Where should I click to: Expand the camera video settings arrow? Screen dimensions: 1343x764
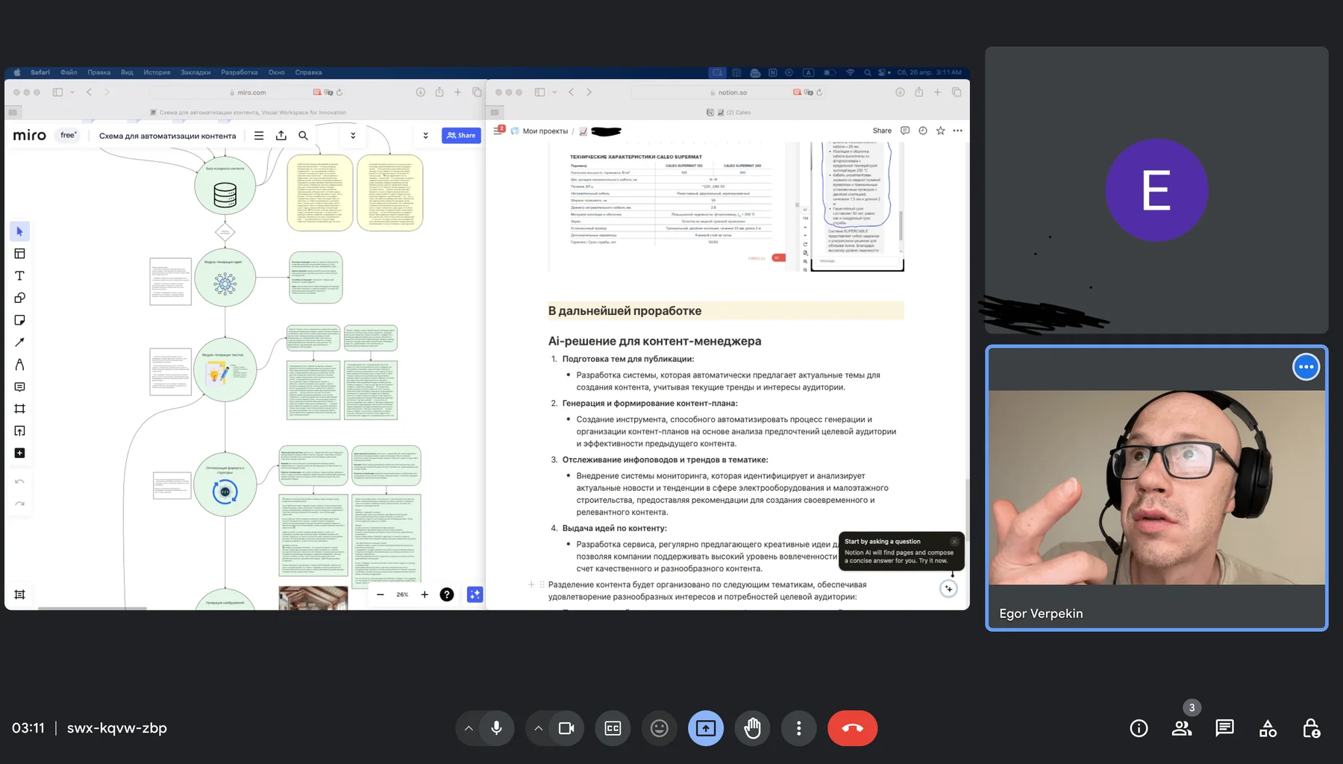[x=538, y=728]
